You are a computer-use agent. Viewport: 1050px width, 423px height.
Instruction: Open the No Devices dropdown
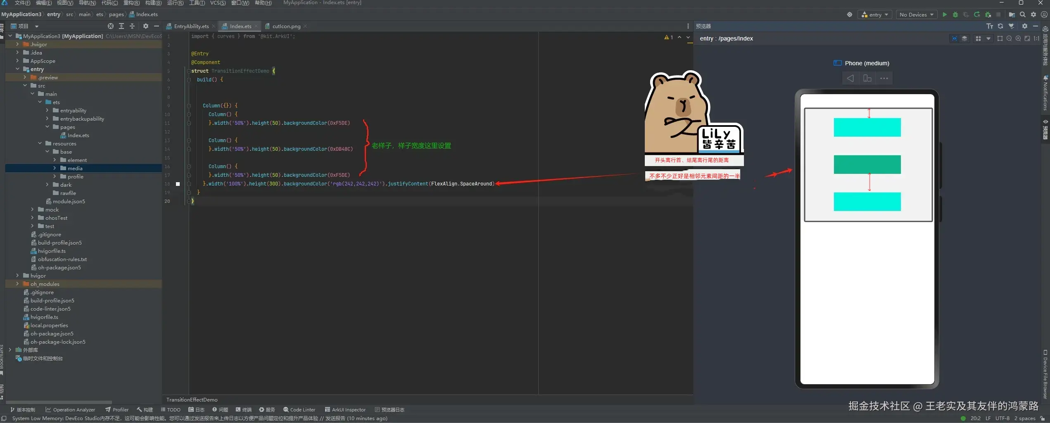(x=916, y=14)
